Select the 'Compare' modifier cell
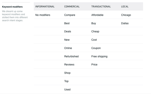The height and width of the screenshot is (94, 151). pyautogui.click(x=70, y=15)
